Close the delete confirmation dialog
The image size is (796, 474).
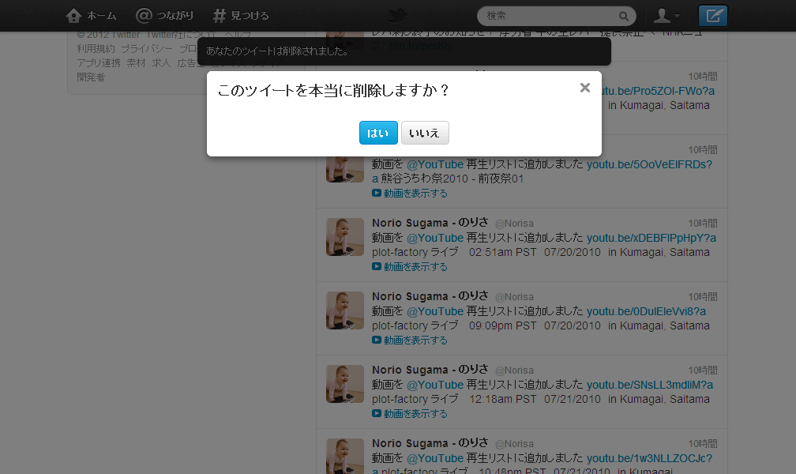point(585,88)
